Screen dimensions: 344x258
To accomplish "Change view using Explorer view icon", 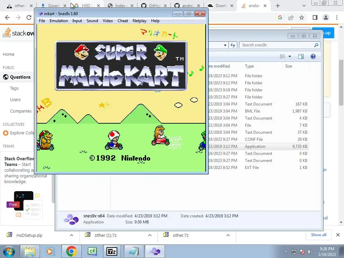I will click(282, 56).
